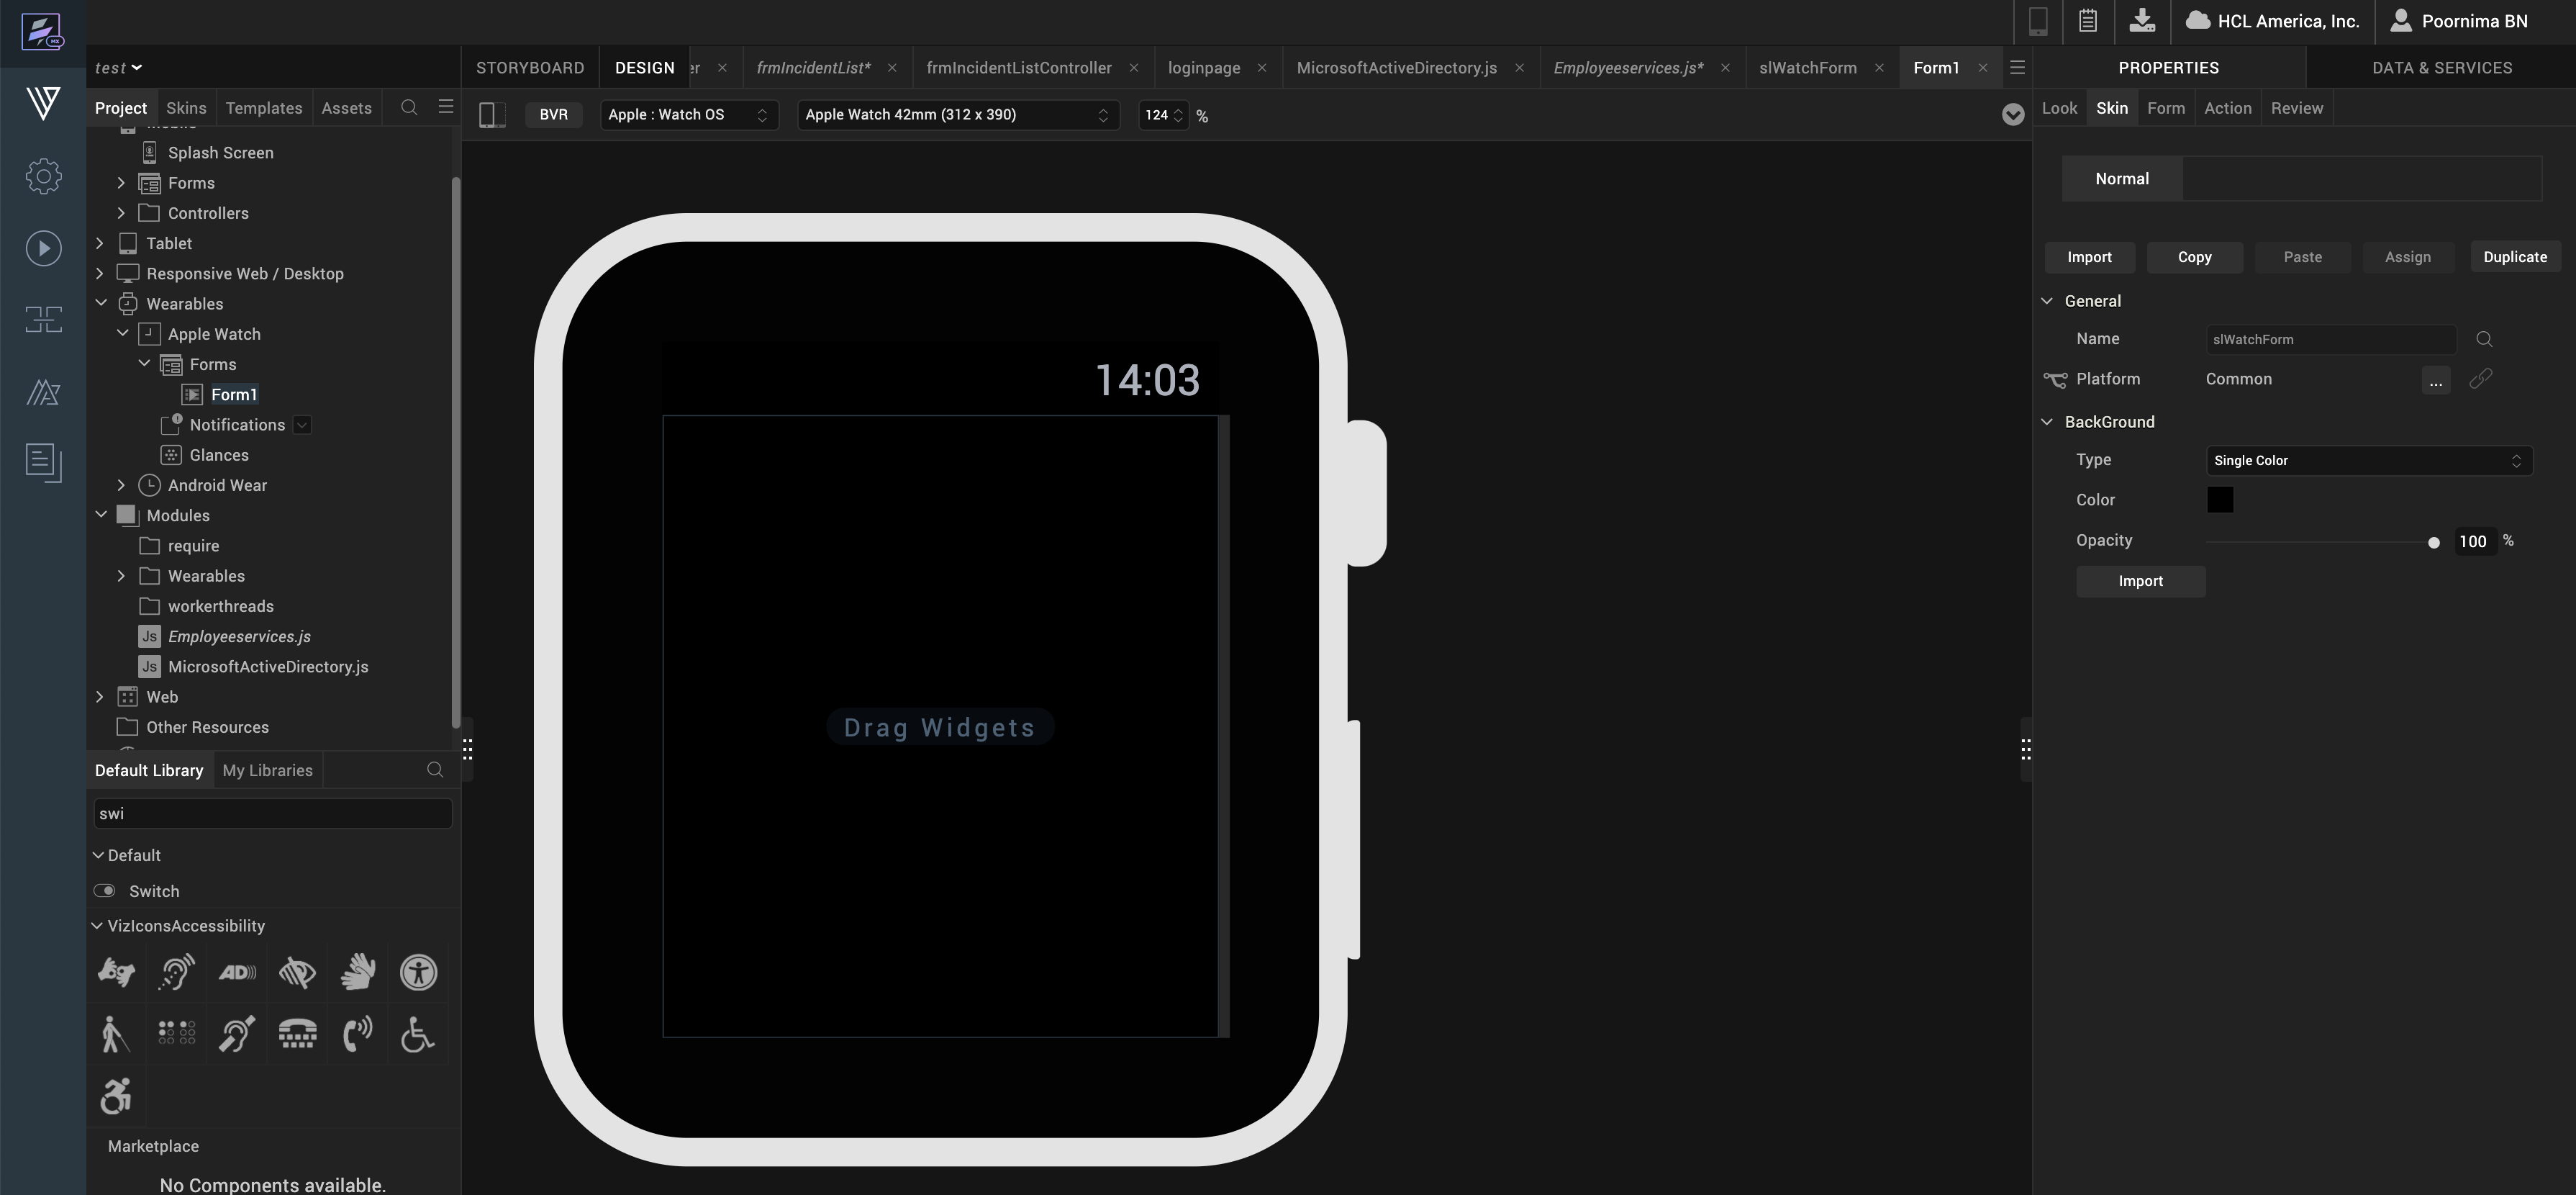Click the black background Color swatch
The image size is (2576, 1195).
2219,500
